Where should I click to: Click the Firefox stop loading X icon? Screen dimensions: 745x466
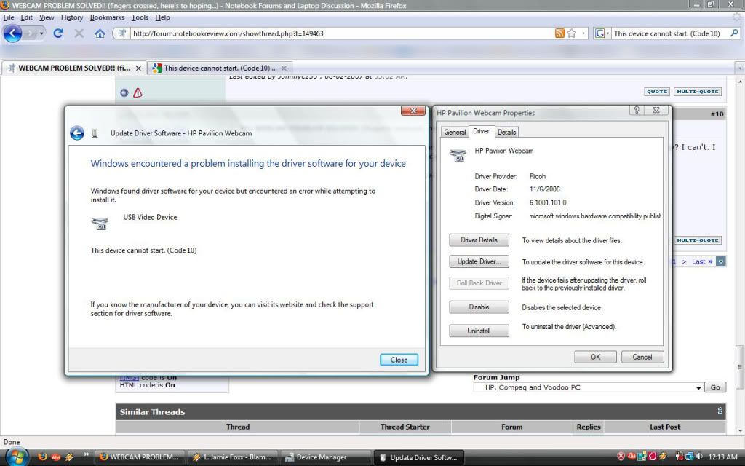coord(79,33)
